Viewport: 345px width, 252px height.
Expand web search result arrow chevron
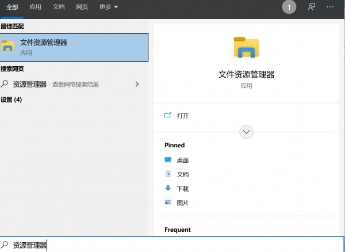tap(137, 85)
